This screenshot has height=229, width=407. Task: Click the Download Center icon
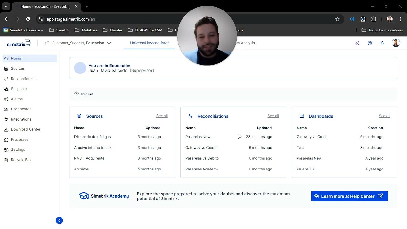[x=6, y=129]
